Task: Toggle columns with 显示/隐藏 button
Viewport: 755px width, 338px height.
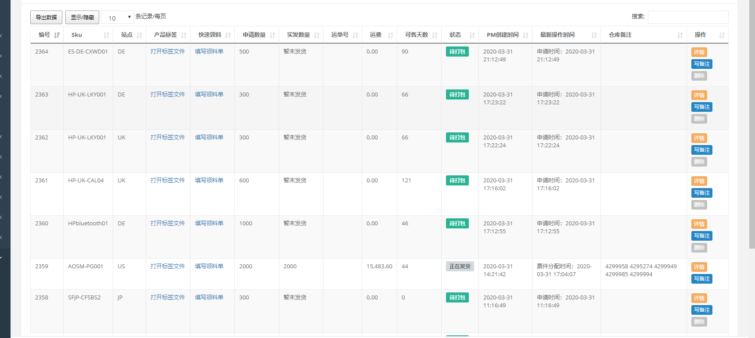Action: click(82, 18)
